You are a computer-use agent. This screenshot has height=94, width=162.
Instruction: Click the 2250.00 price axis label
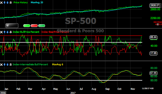point(155,18)
